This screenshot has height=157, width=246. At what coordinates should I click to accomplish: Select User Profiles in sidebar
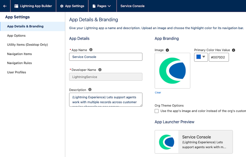click(17, 72)
